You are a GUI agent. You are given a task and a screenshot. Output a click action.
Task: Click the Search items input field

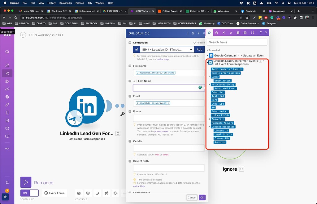[237, 42]
